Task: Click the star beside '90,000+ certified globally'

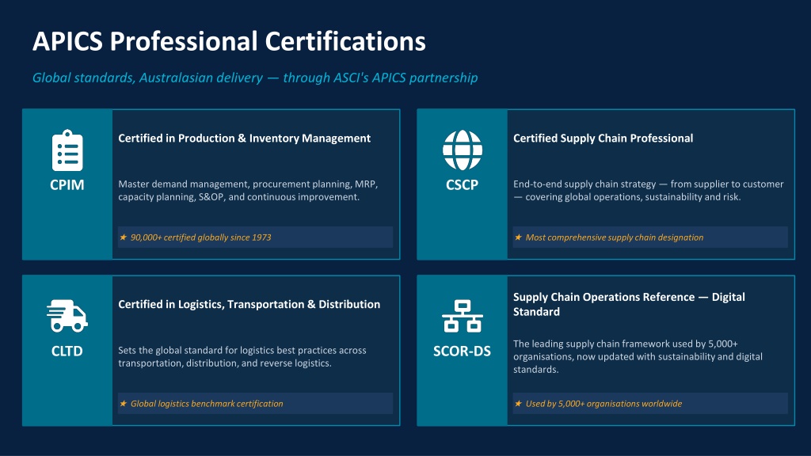Action: click(x=123, y=237)
